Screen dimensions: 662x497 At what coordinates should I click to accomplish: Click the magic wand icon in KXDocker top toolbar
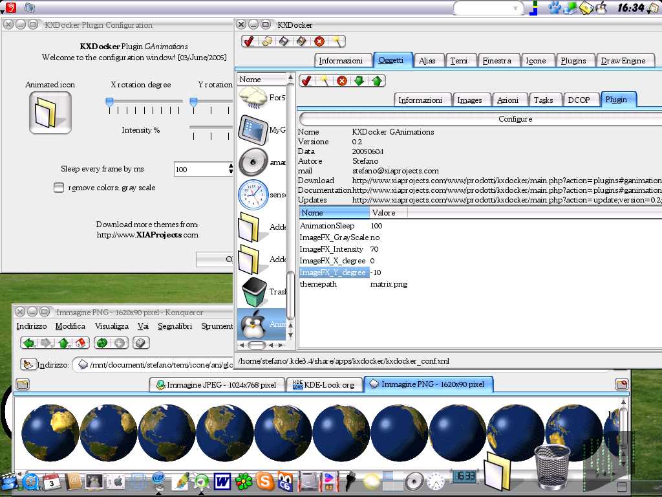point(337,41)
